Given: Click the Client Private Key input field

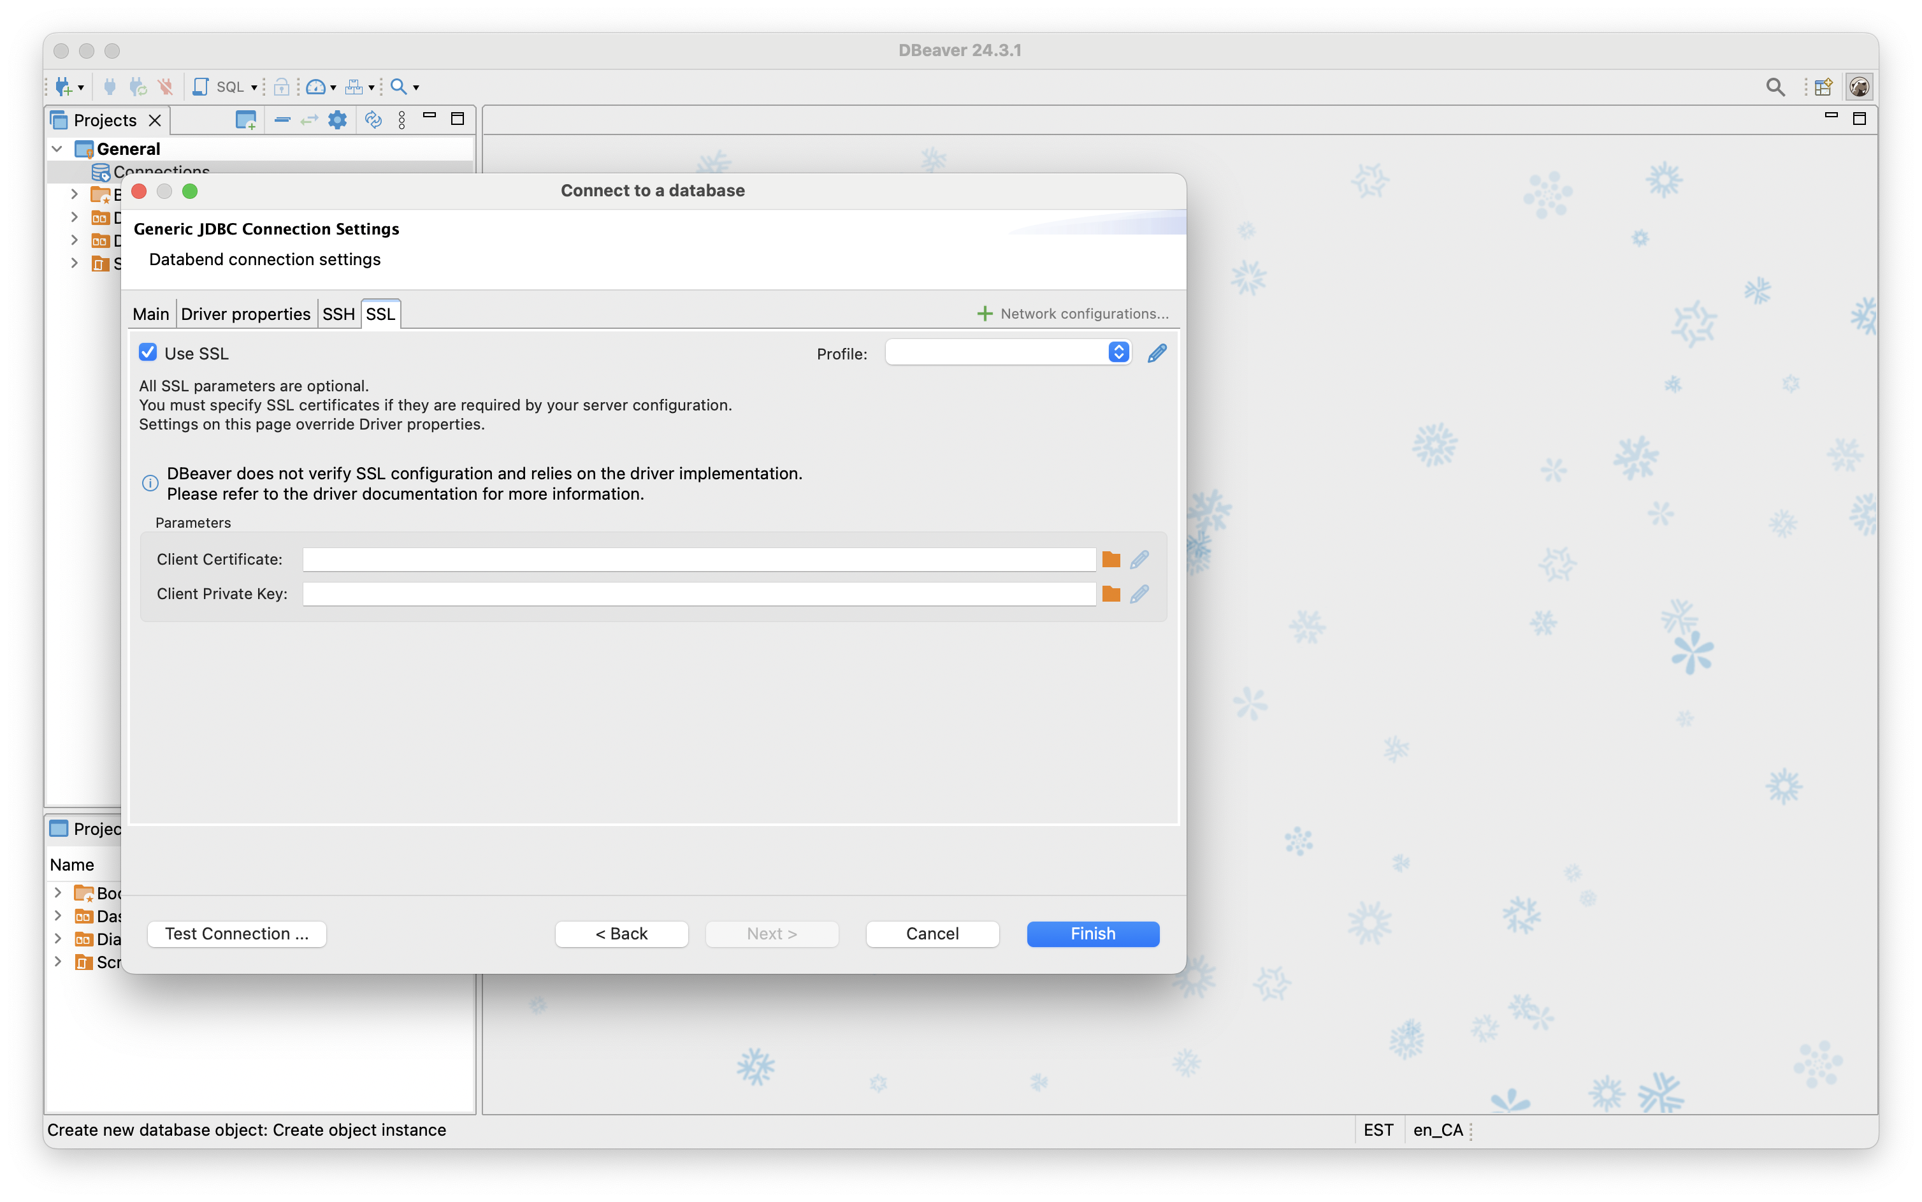Looking at the screenshot, I should 698,594.
